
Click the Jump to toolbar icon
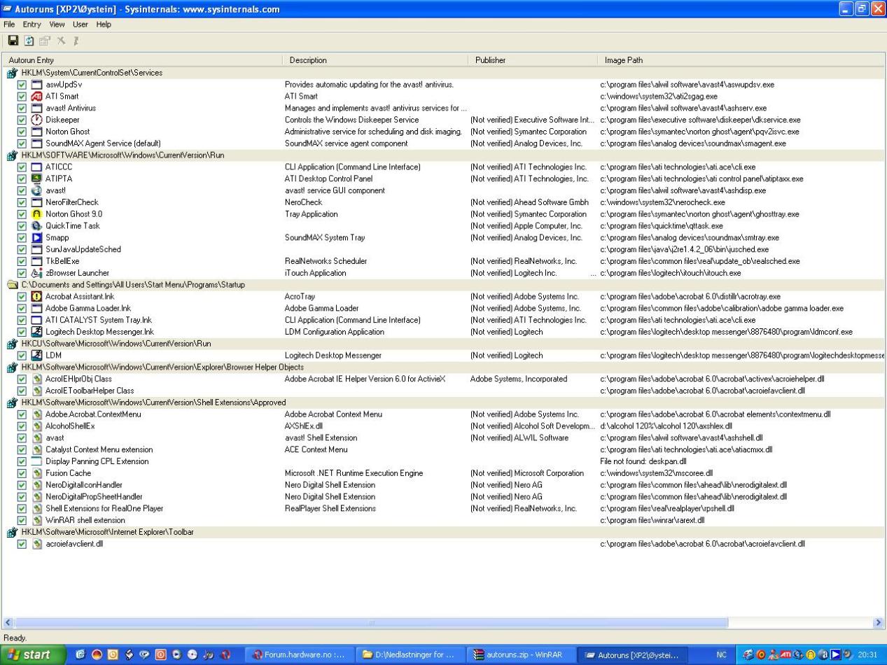click(x=76, y=41)
